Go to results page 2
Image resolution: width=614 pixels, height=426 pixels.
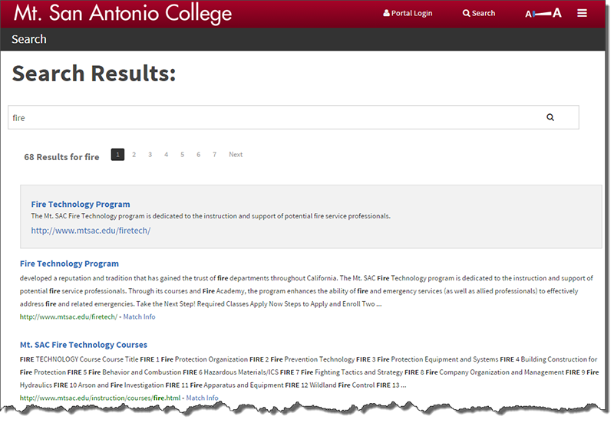pyautogui.click(x=134, y=154)
